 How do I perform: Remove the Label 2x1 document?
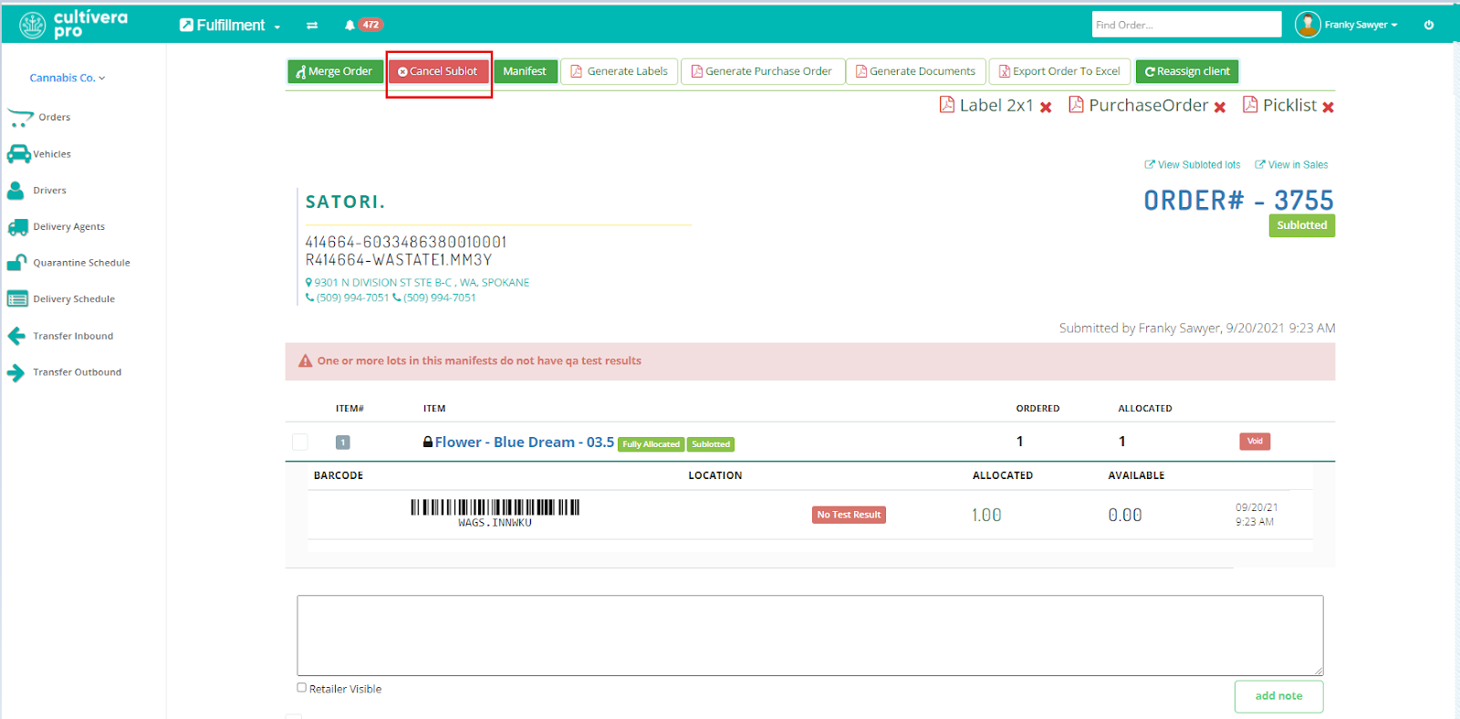(x=1046, y=108)
